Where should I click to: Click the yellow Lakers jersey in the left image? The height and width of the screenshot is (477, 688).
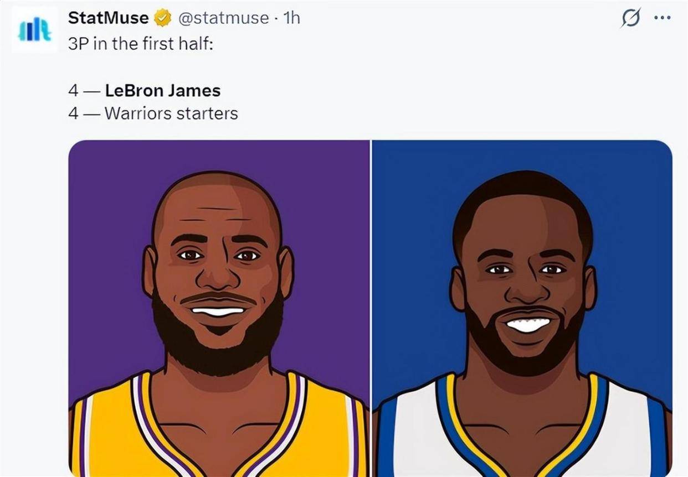tap(105, 437)
